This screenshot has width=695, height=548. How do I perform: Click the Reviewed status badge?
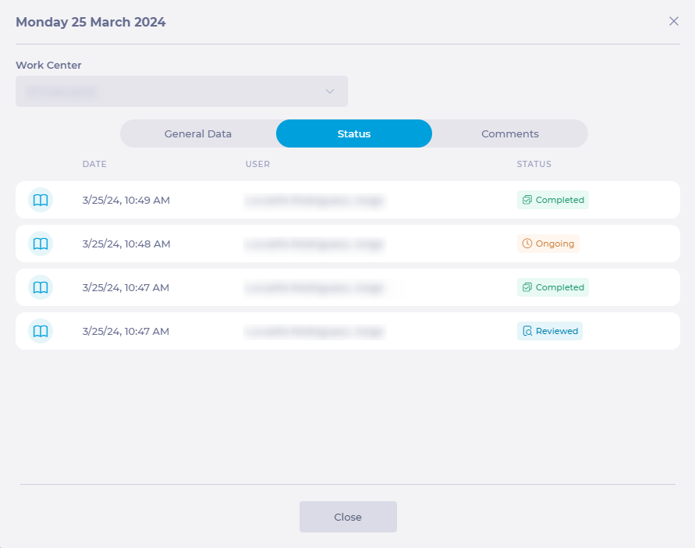tap(550, 331)
